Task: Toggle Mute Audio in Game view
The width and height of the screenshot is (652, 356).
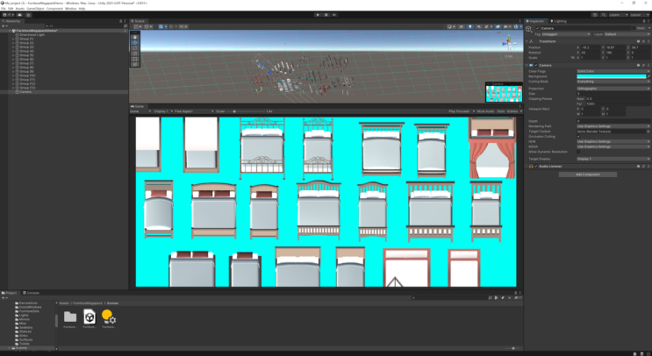Action: coord(485,111)
